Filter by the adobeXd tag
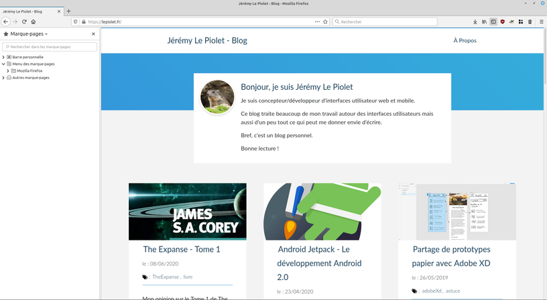The width and height of the screenshot is (547, 300). tap(432, 291)
